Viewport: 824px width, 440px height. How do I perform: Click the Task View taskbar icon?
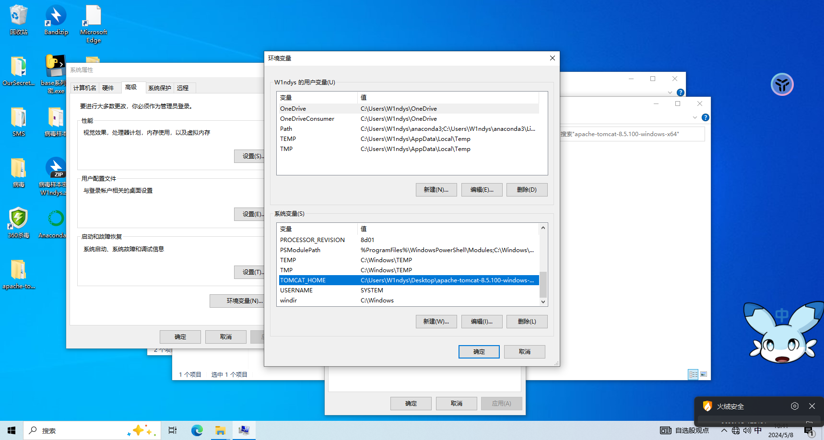coord(173,430)
